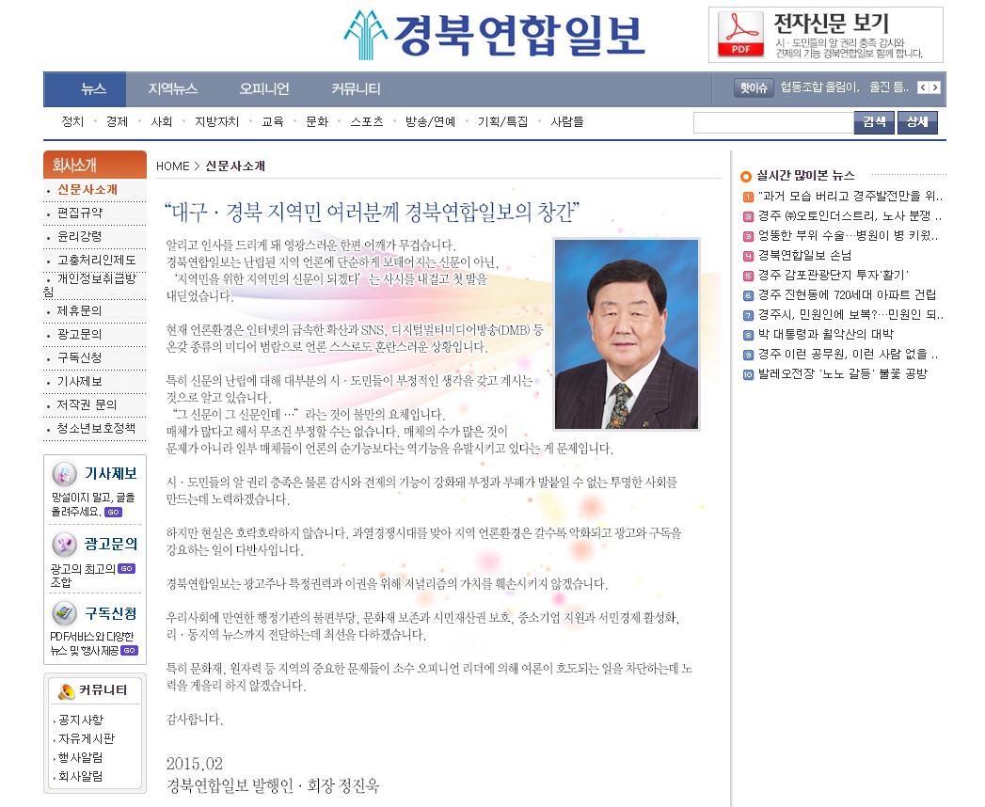
Task: Click GO badge under 구독신청
Action: point(130,651)
